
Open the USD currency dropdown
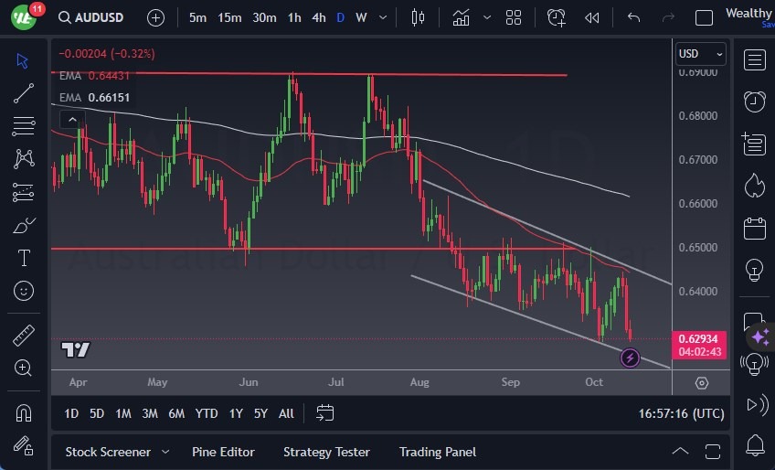point(700,54)
